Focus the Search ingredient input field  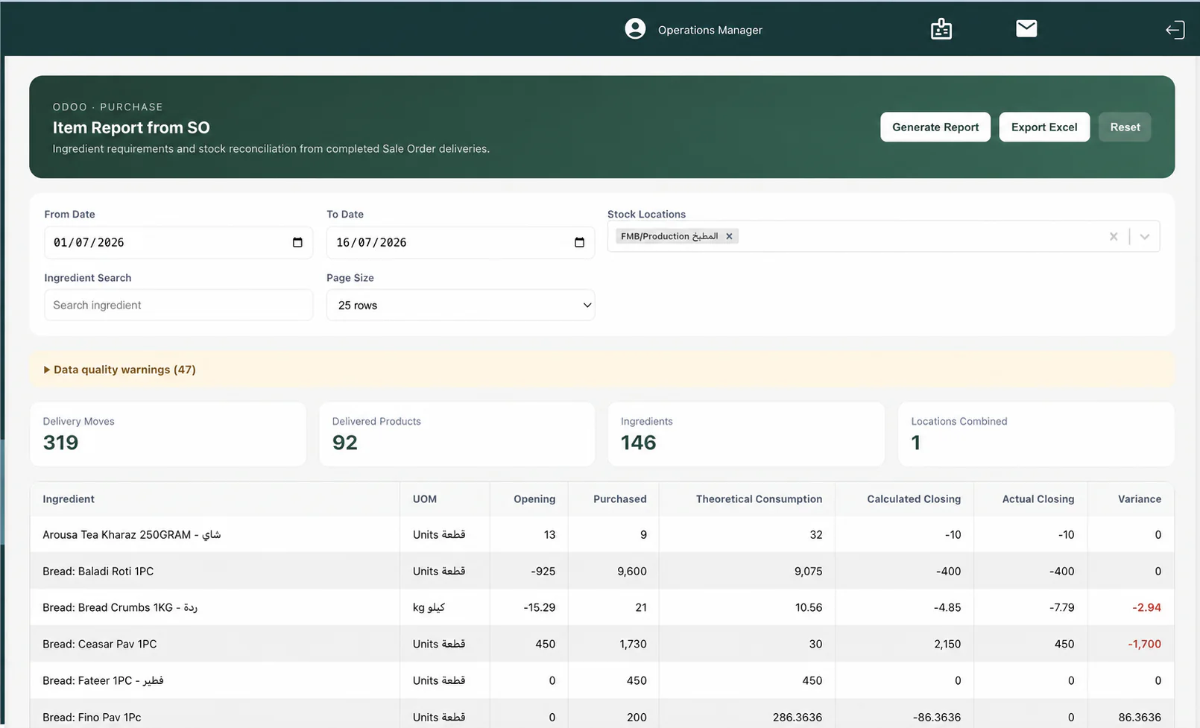[x=179, y=305]
